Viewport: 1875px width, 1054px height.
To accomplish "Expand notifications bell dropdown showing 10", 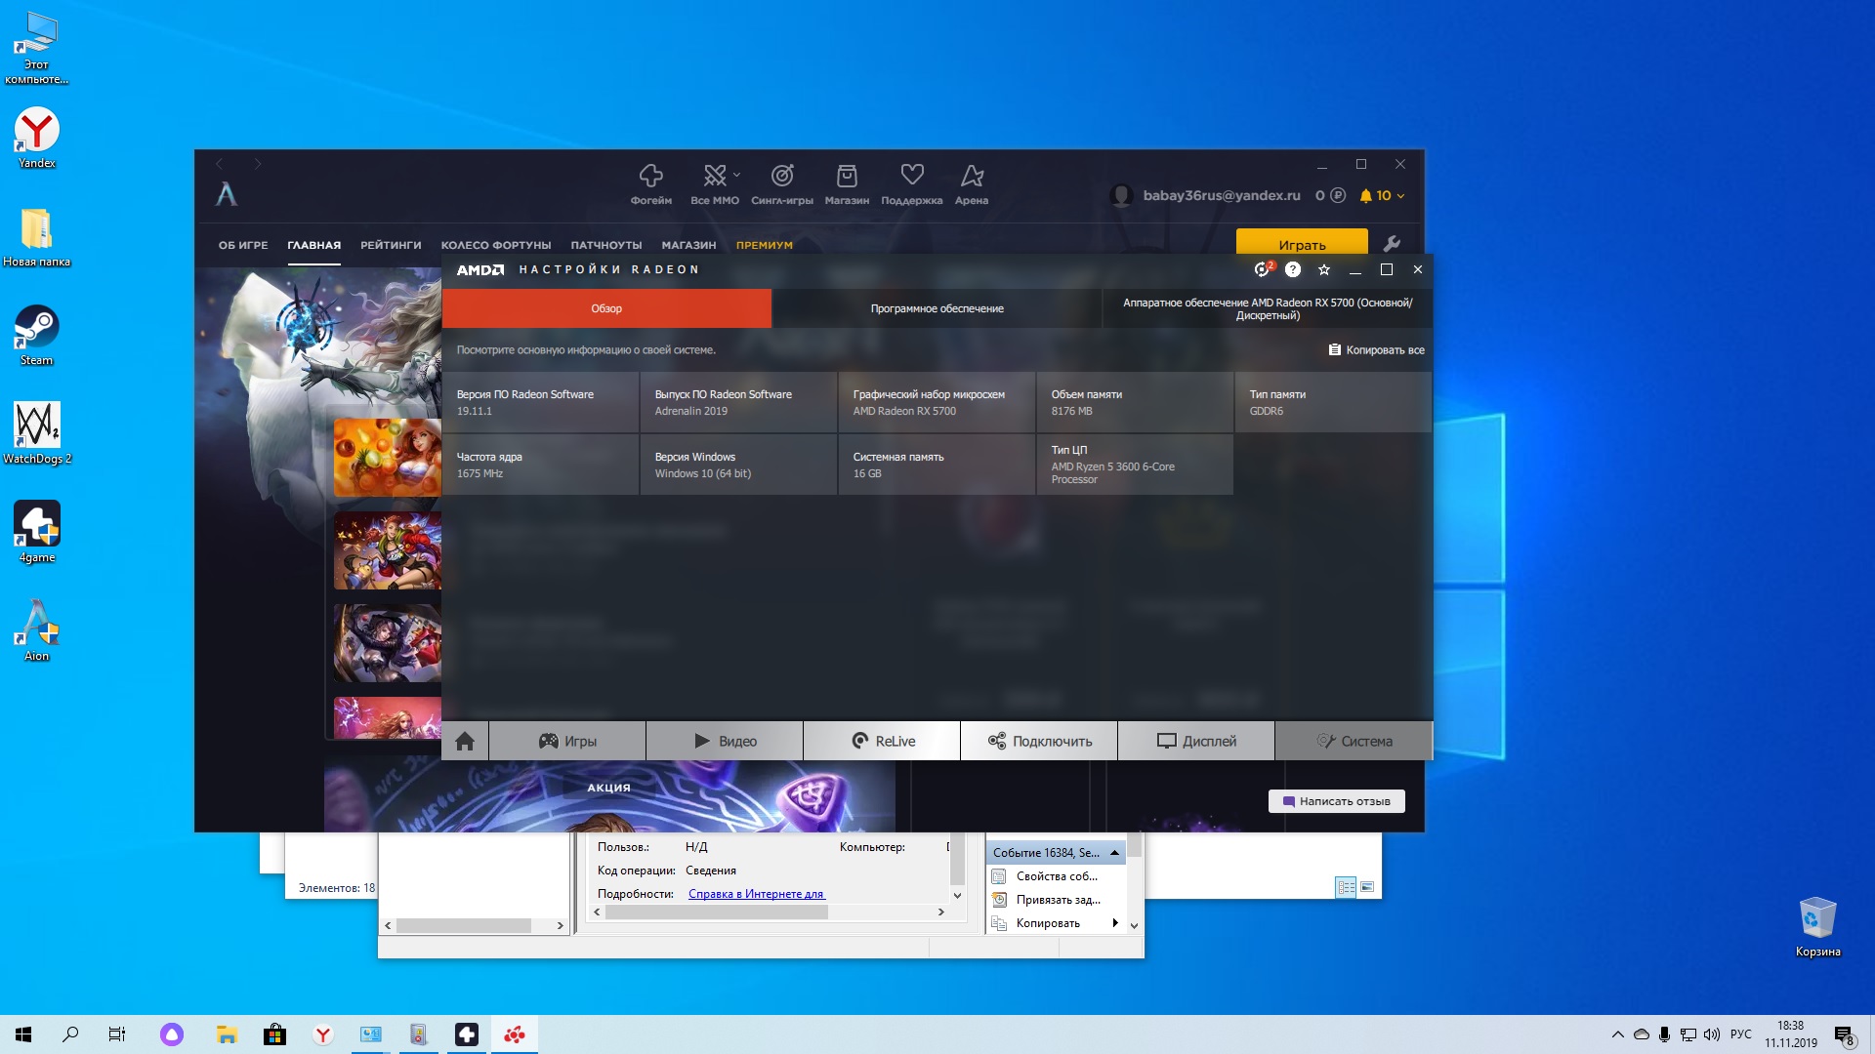I will [1383, 196].
